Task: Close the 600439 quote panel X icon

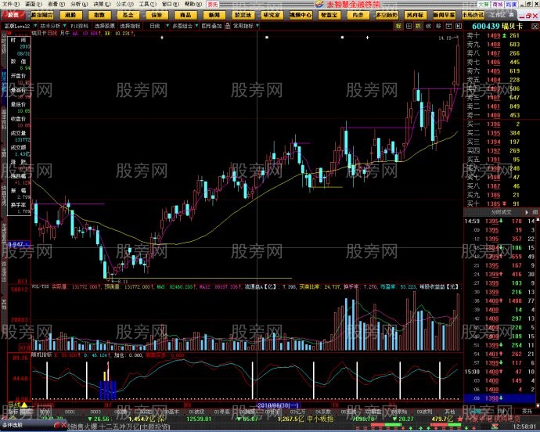Action: (x=535, y=26)
